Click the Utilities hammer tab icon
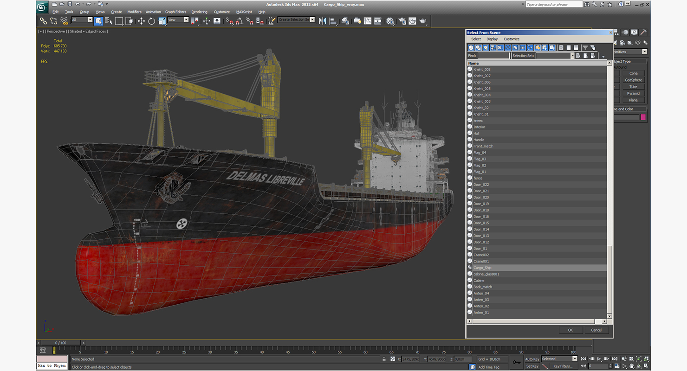This screenshot has height=371, width=687. tap(643, 32)
